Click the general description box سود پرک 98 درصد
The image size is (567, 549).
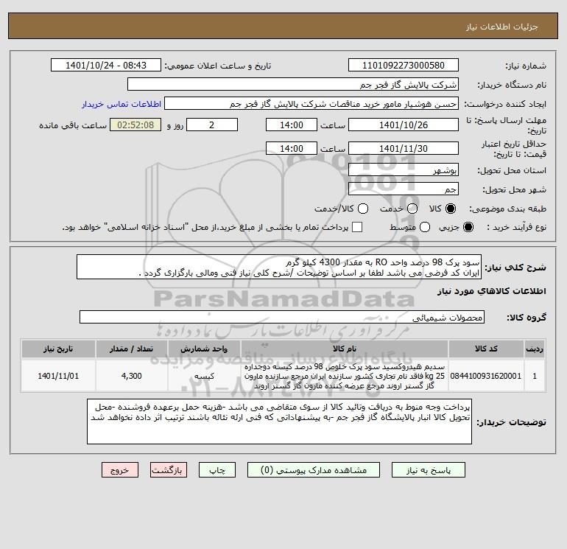[279, 267]
